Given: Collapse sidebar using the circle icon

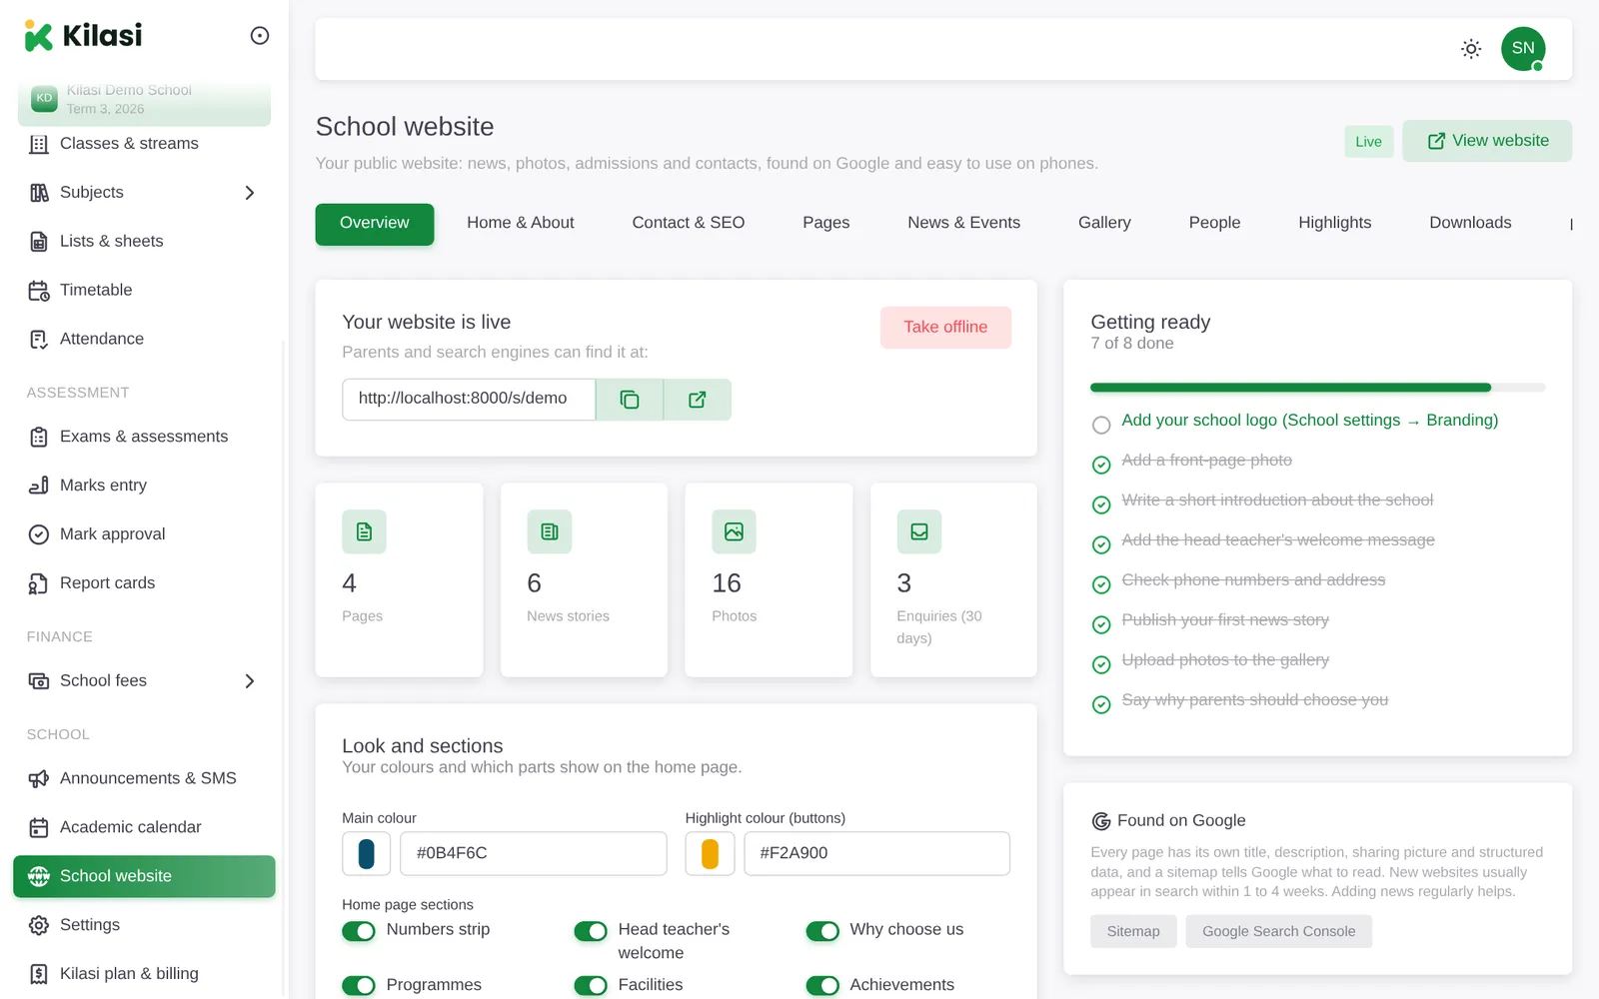Looking at the screenshot, I should pyautogui.click(x=260, y=36).
